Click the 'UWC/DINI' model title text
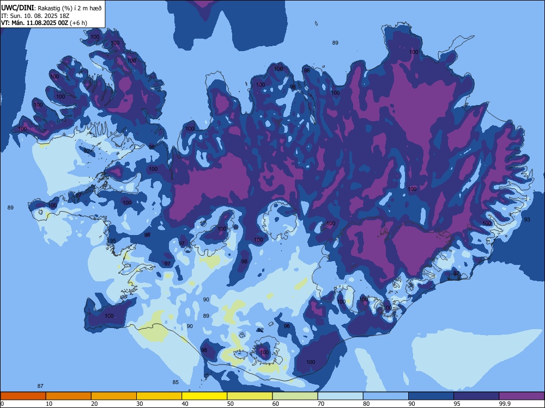545x408 pixels. tap(17, 8)
